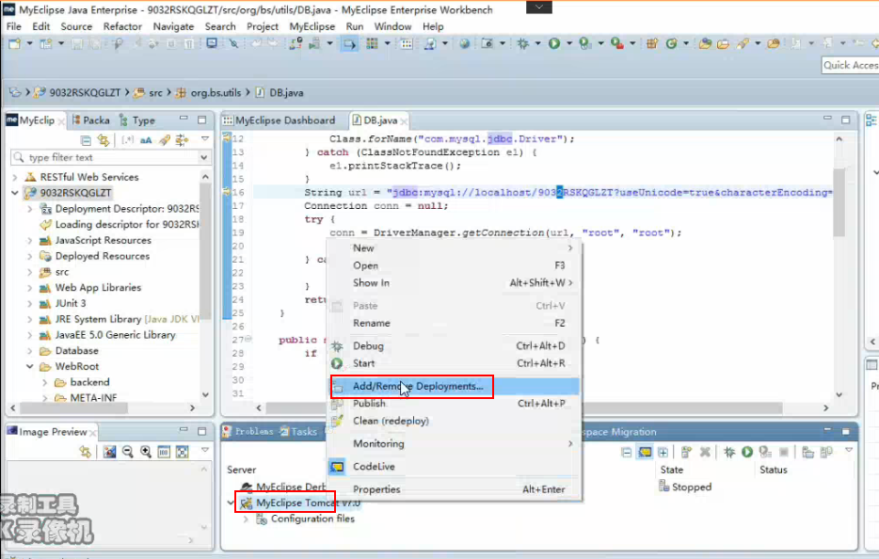
Task: Click the Search flashlight toolbar icon
Action: click(743, 43)
